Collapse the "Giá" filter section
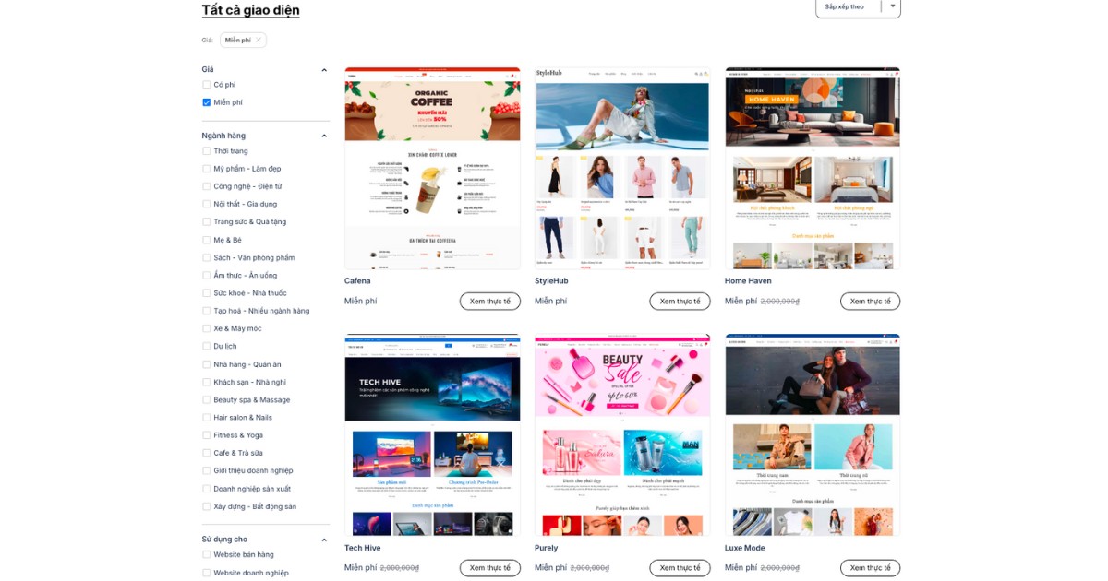 coord(323,69)
